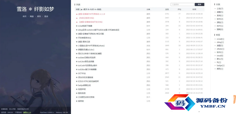
Task: Open the 登录 login nav link
Action: click(46, 16)
